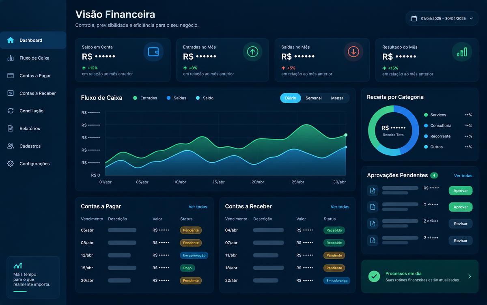Click the Outros color dot in legend
Screen dimensions: 487x305
[426, 147]
